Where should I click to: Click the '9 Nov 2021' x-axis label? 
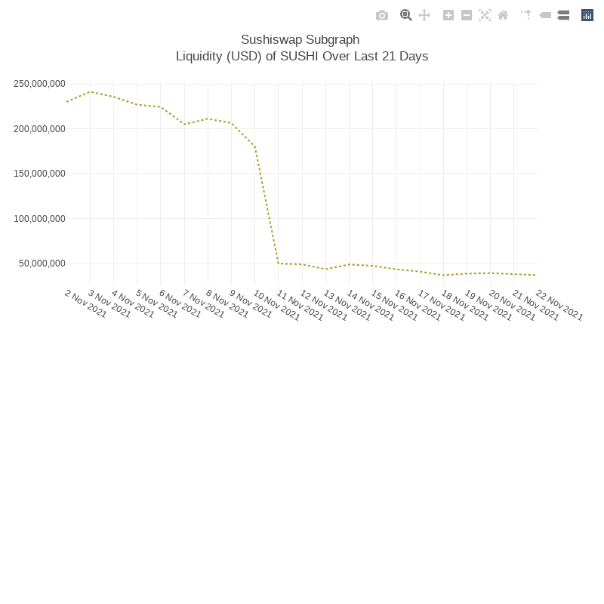[x=251, y=304]
